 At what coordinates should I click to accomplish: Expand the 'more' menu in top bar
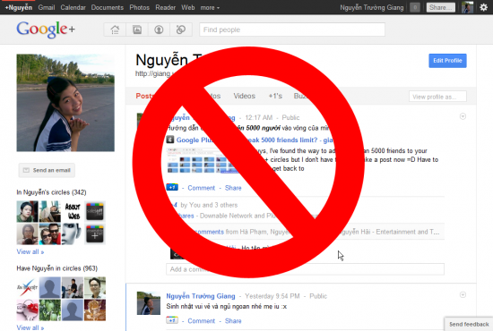tap(210, 7)
